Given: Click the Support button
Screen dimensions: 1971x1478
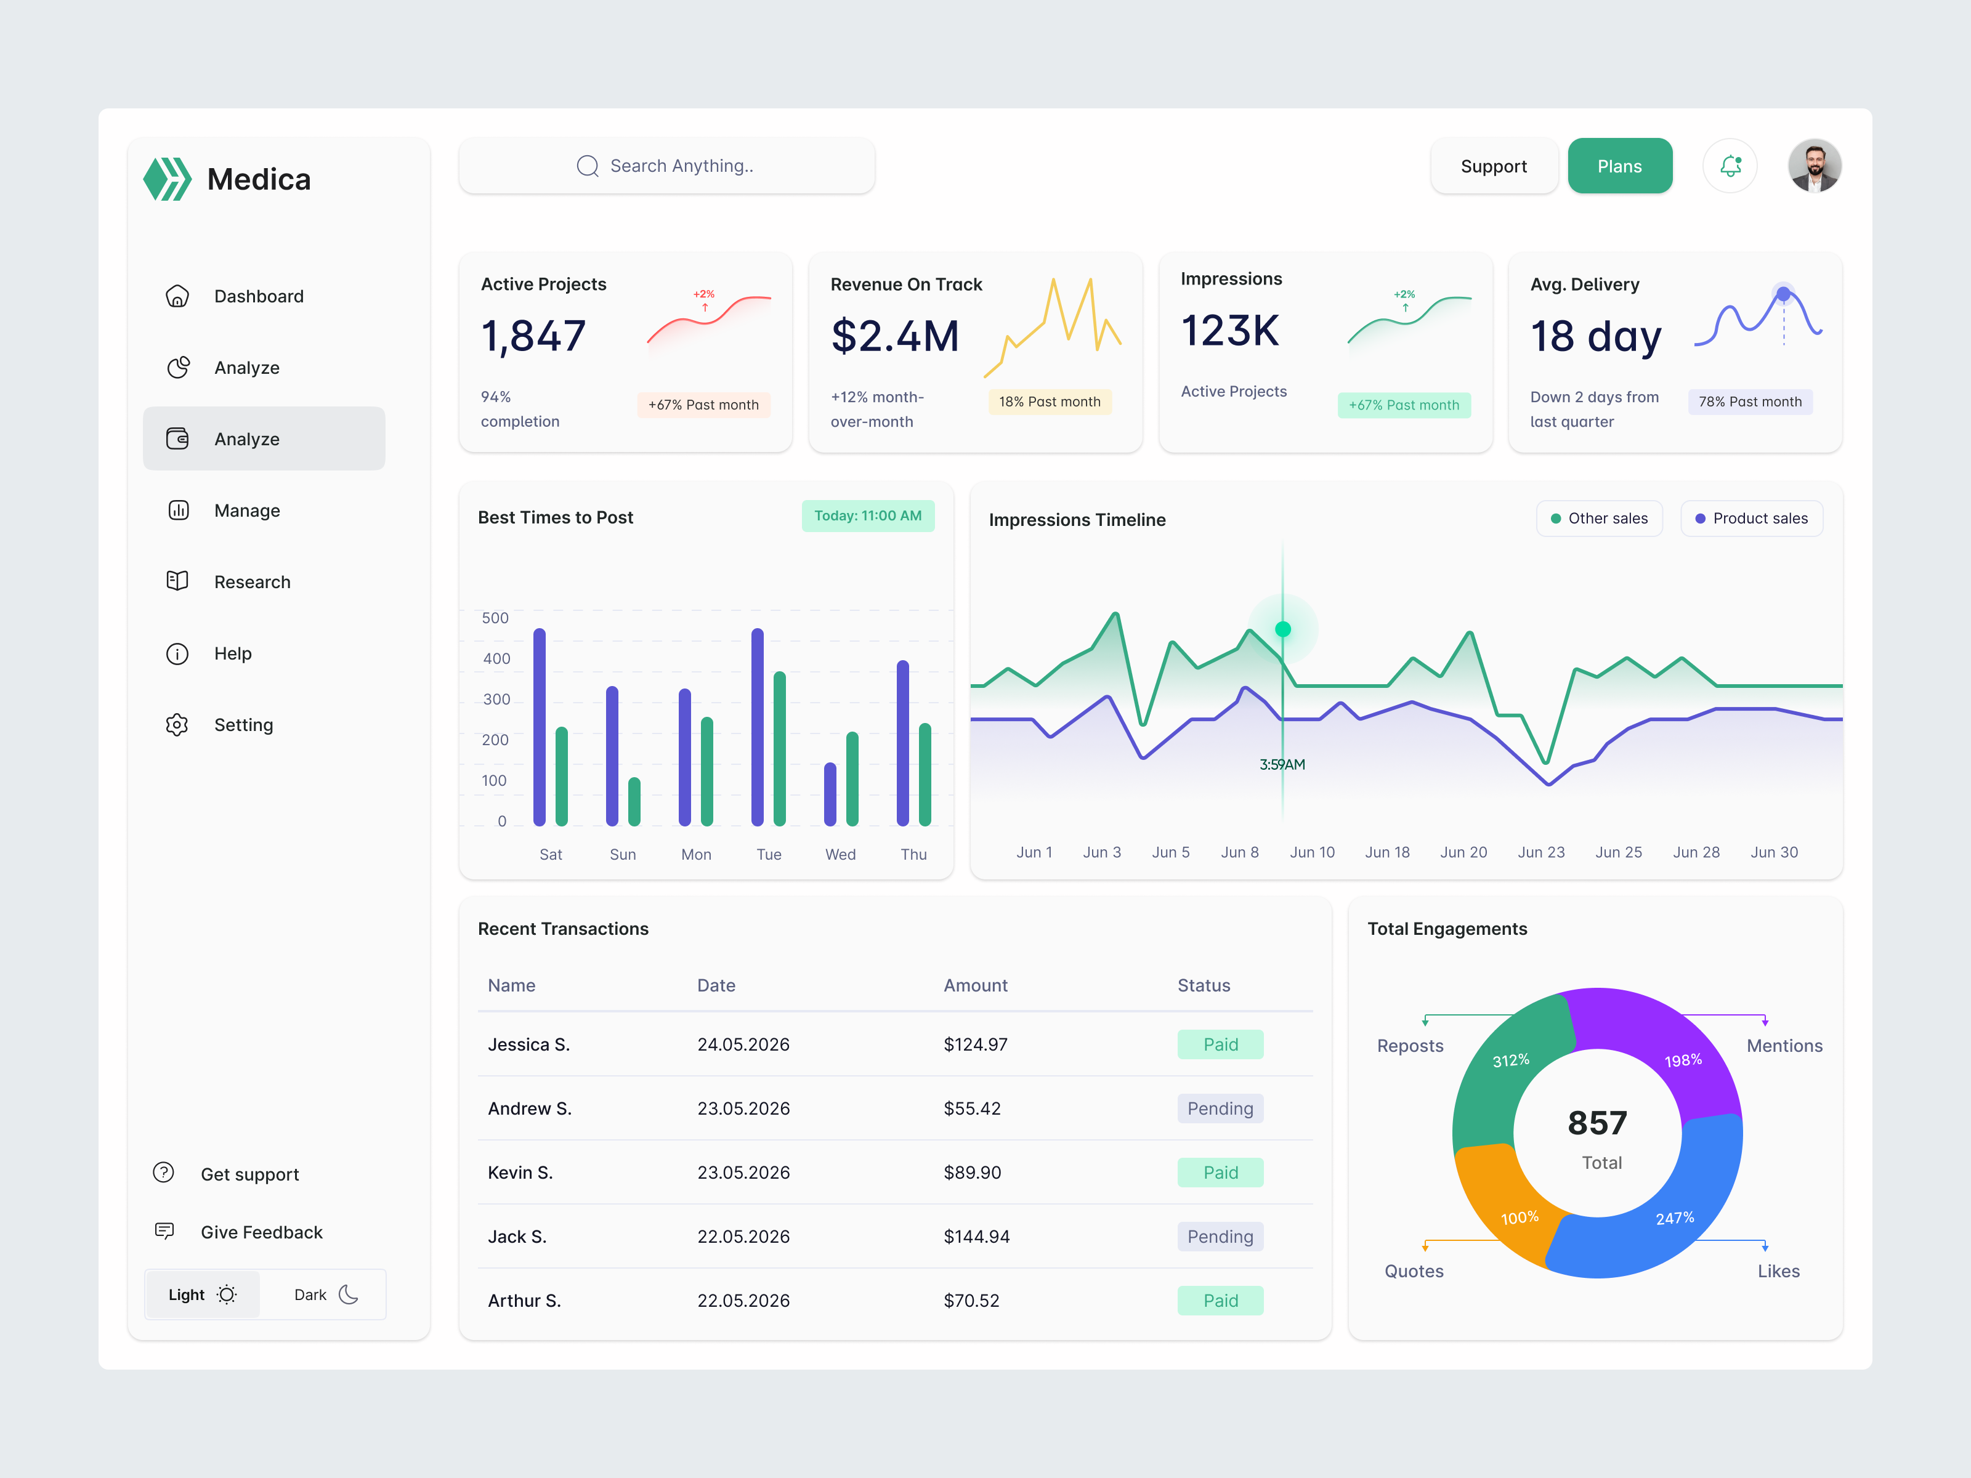Looking at the screenshot, I should (x=1494, y=166).
